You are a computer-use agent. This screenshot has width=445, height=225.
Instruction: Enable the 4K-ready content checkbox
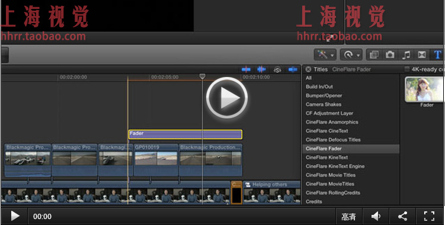(407, 69)
